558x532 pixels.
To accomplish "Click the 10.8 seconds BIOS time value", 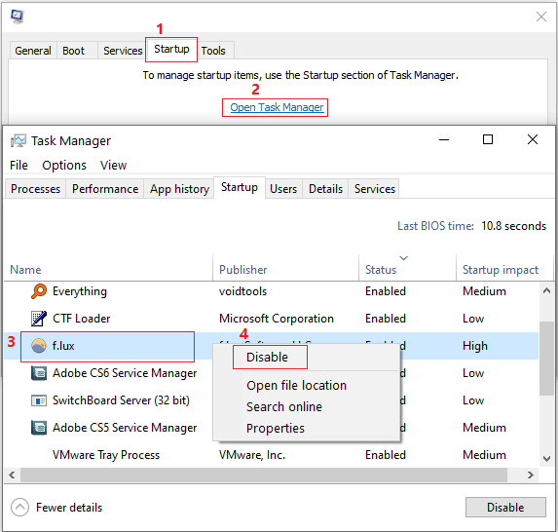I will 513,226.
